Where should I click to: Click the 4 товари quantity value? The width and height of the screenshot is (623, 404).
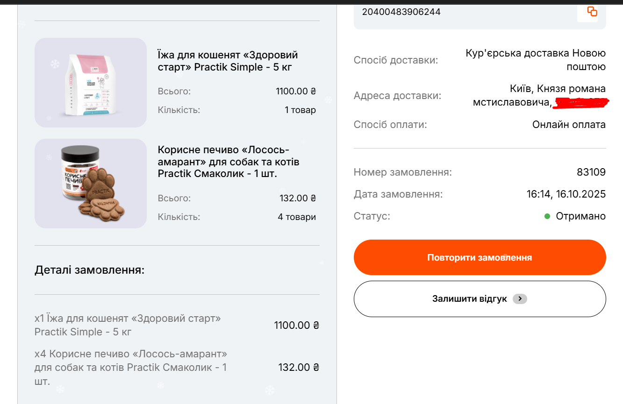pos(297,217)
